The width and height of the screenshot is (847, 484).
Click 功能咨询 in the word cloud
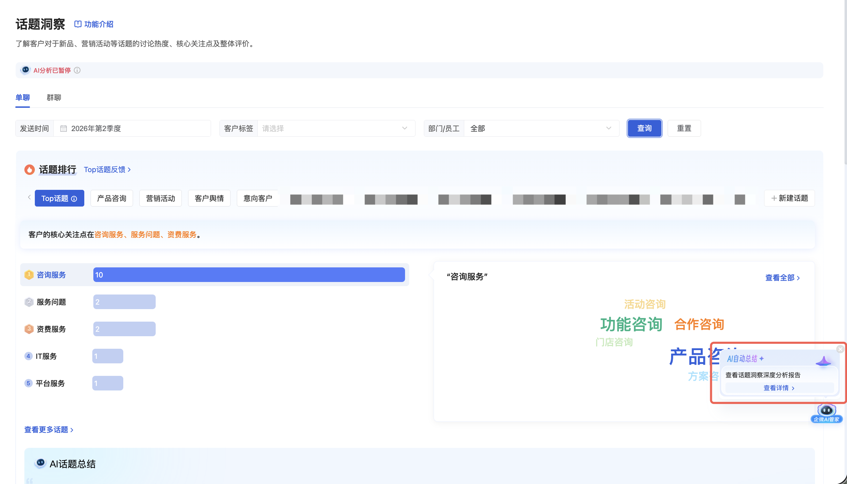coord(631,324)
